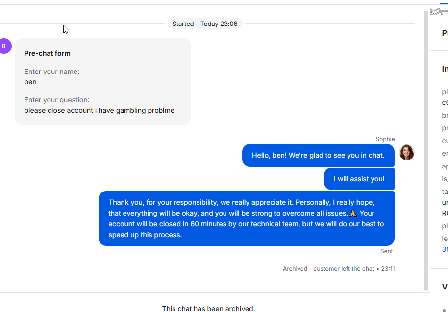448x312 pixels.
Task: Expand the In section header on right
Action: pyautogui.click(x=445, y=69)
